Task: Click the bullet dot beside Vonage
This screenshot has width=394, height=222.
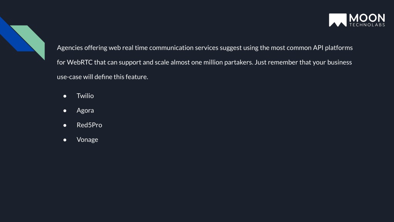Action: tap(65, 140)
